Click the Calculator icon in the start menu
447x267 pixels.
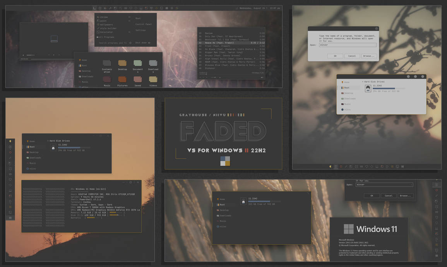(x=98, y=32)
